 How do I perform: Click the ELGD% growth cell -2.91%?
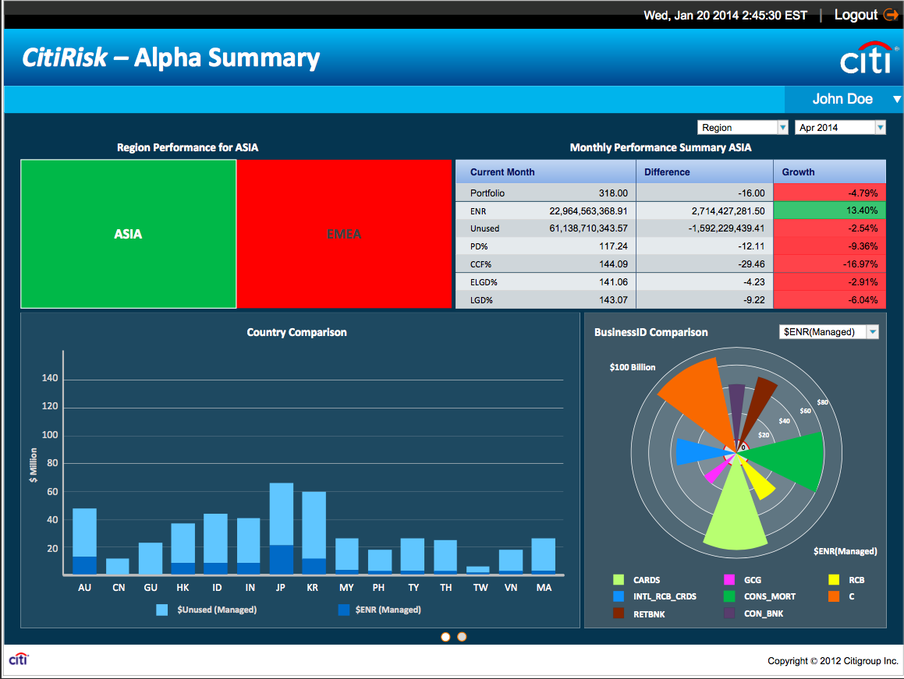coord(830,282)
